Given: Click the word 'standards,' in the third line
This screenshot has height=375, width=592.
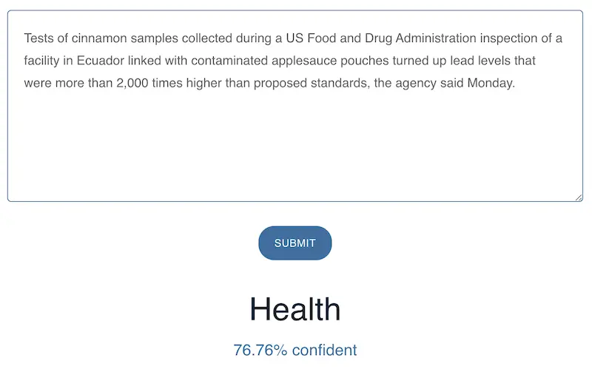Looking at the screenshot, I should point(340,84).
